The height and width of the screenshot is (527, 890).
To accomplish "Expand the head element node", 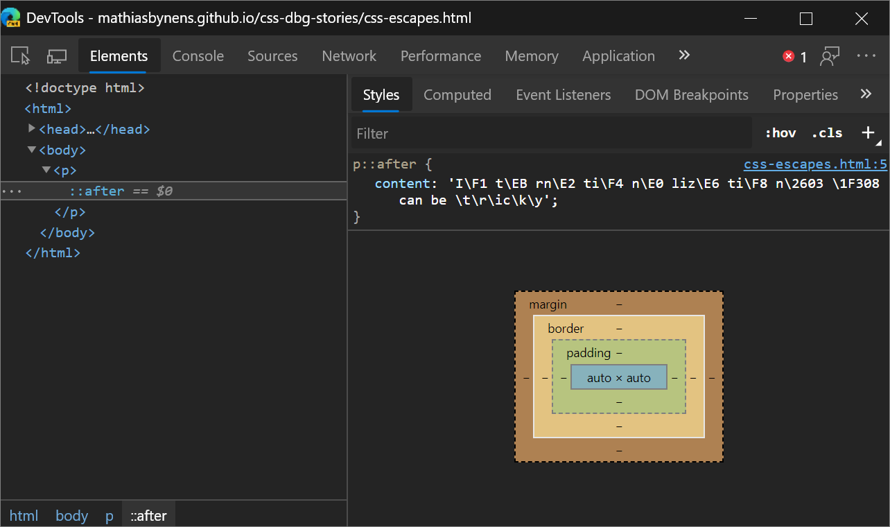I will (32, 128).
